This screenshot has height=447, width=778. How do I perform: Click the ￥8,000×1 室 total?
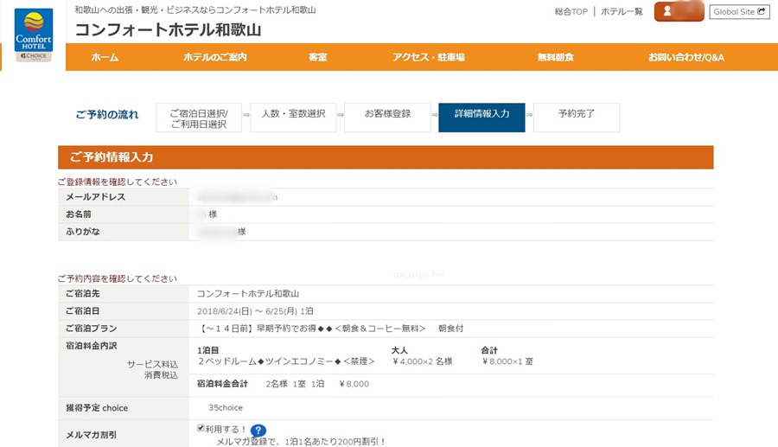[x=507, y=361]
